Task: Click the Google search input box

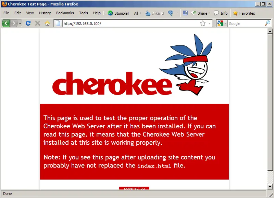Action: click(246, 24)
